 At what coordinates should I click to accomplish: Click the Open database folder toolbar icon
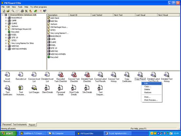[x=8, y=11]
